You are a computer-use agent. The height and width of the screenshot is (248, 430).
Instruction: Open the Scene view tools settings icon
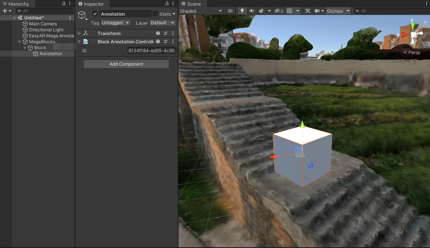(307, 11)
